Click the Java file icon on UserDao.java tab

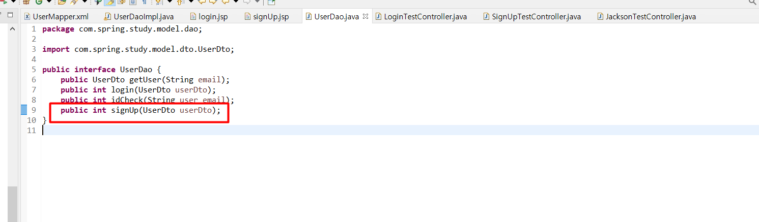coord(308,17)
